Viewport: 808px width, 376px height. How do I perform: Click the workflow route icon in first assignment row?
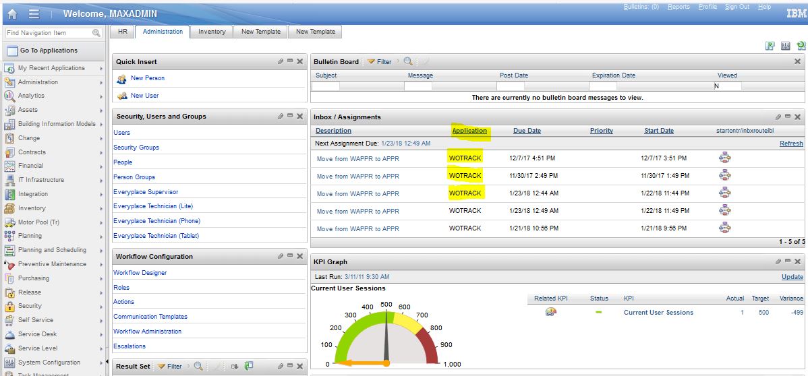click(x=725, y=158)
